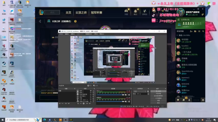
Task: Start virtual camera in OBS controls
Action: pos(158,96)
